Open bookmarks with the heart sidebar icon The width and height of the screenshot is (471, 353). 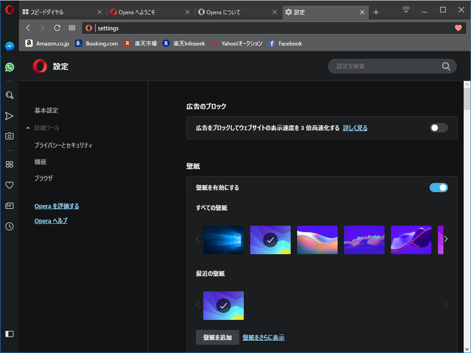click(9, 185)
